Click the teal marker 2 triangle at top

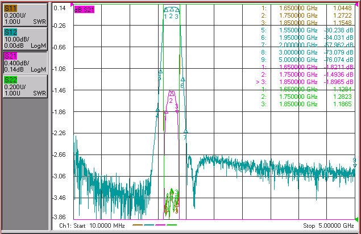point(172,10)
